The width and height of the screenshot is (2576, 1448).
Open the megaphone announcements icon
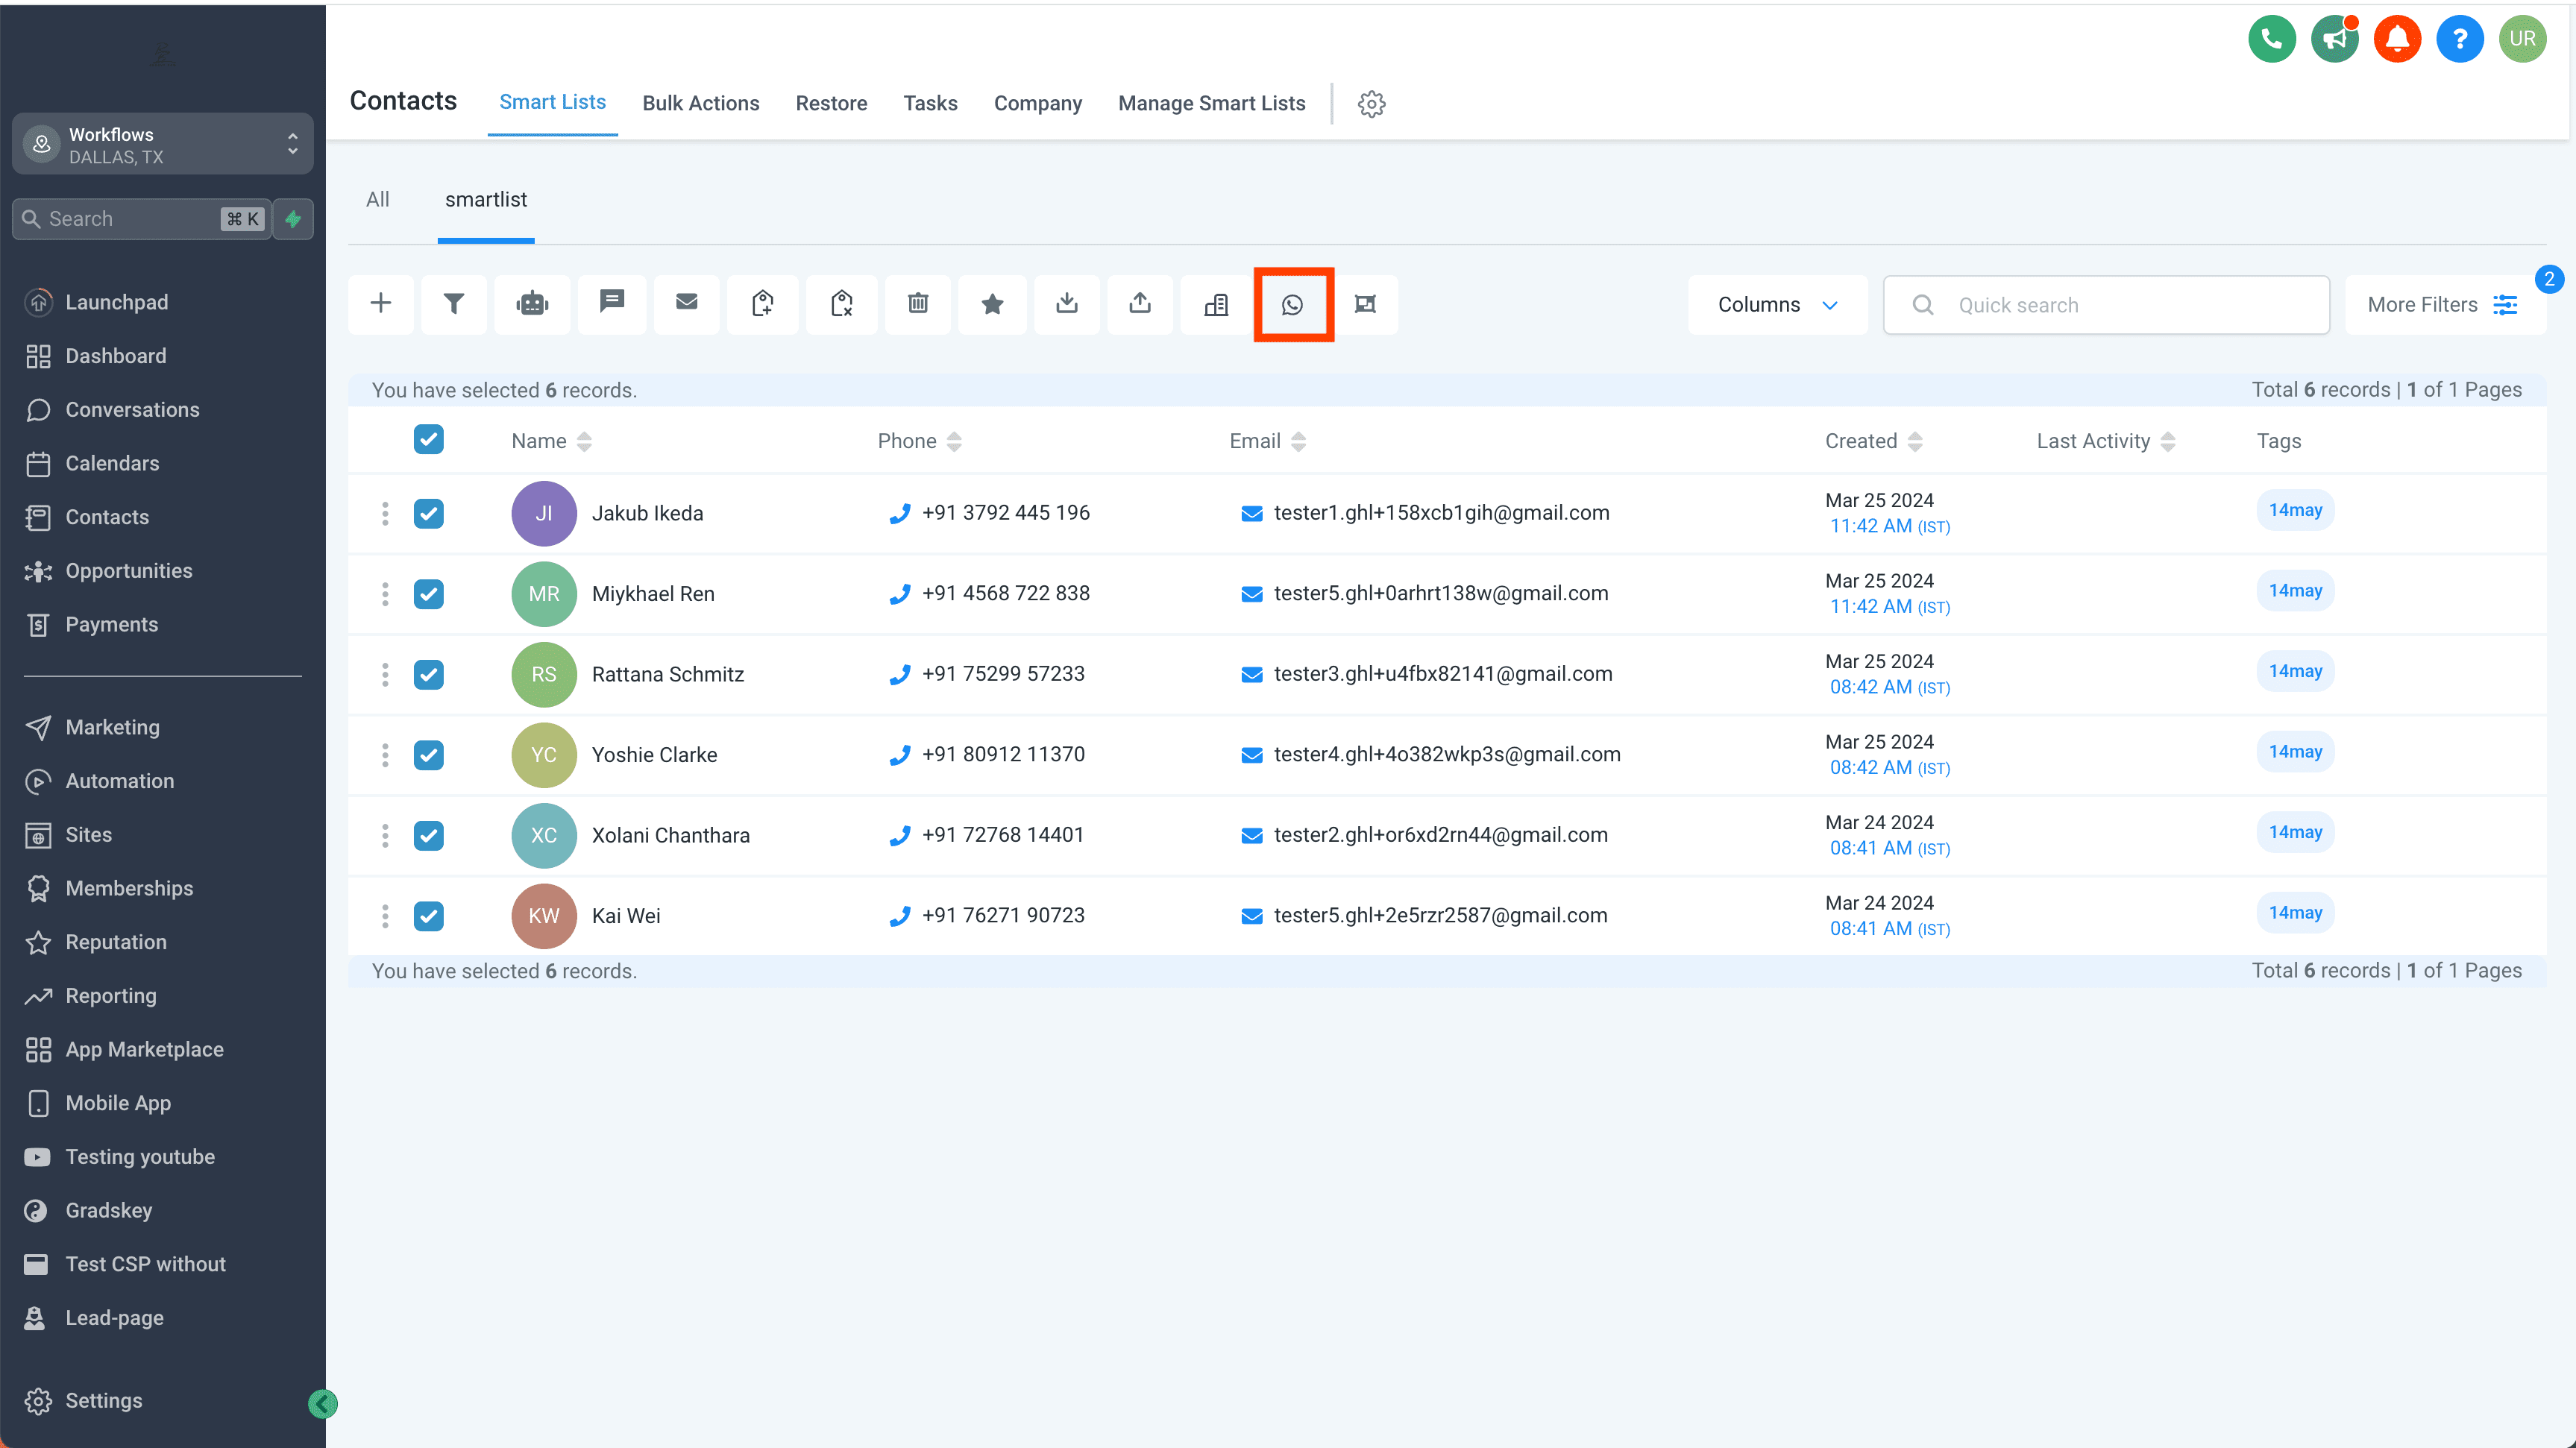click(x=2335, y=39)
